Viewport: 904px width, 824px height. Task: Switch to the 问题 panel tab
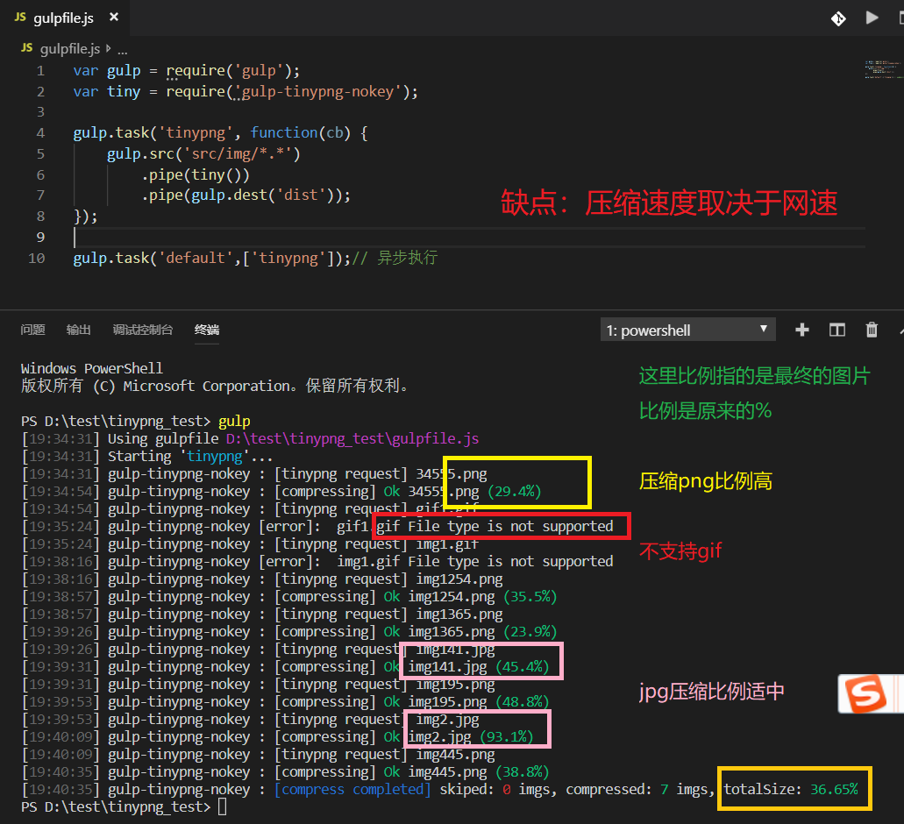[x=32, y=330]
